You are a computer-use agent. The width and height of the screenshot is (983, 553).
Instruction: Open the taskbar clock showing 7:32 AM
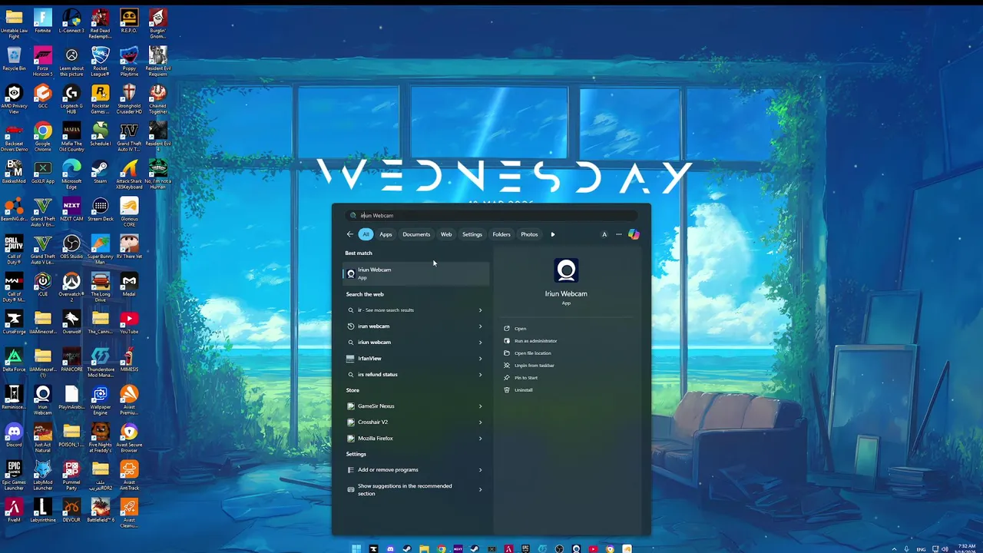click(x=967, y=548)
